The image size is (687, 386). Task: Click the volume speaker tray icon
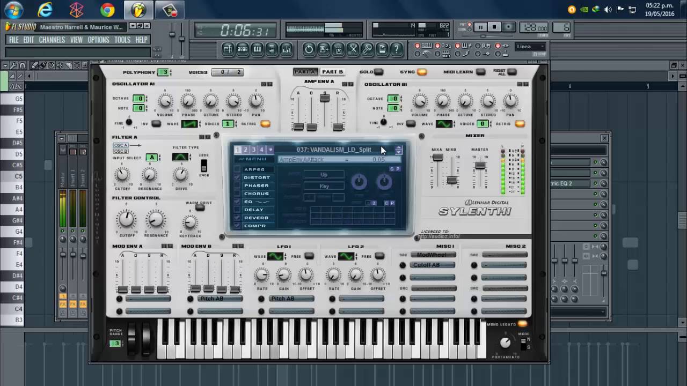coord(608,9)
